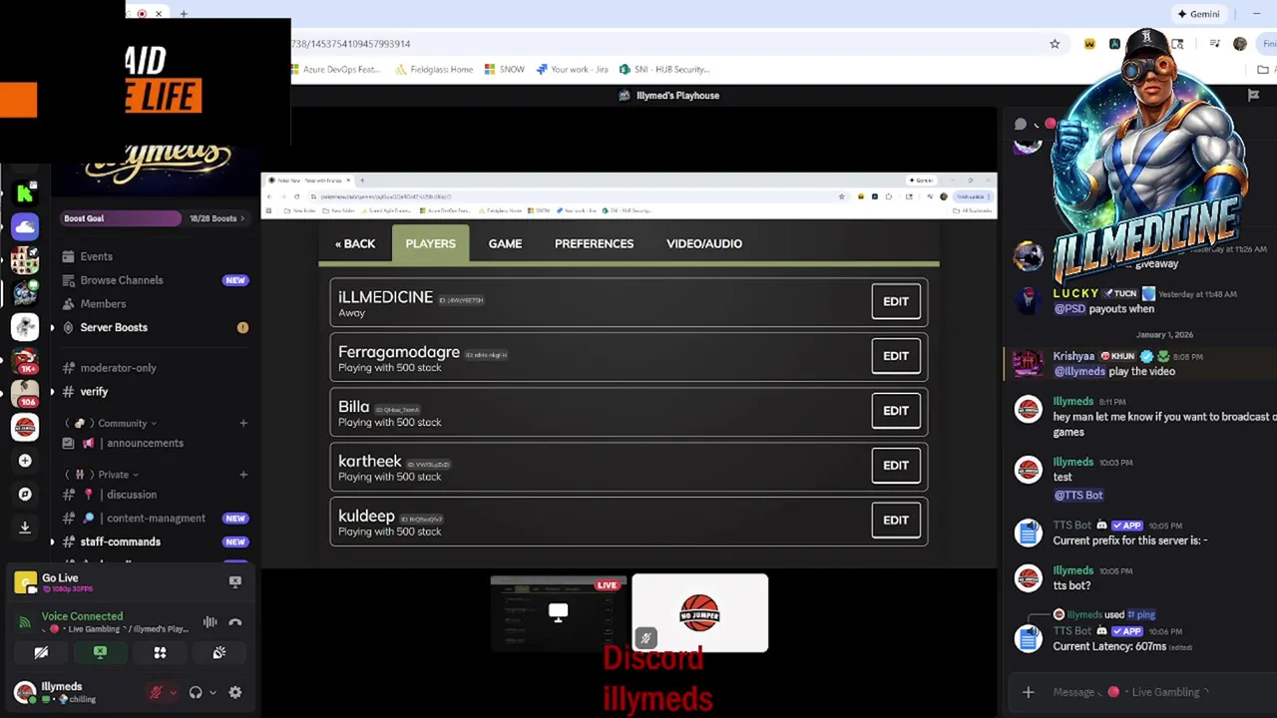The image size is (1277, 718).
Task: Open the Fieldglass: Home bookmark
Action: [434, 70]
